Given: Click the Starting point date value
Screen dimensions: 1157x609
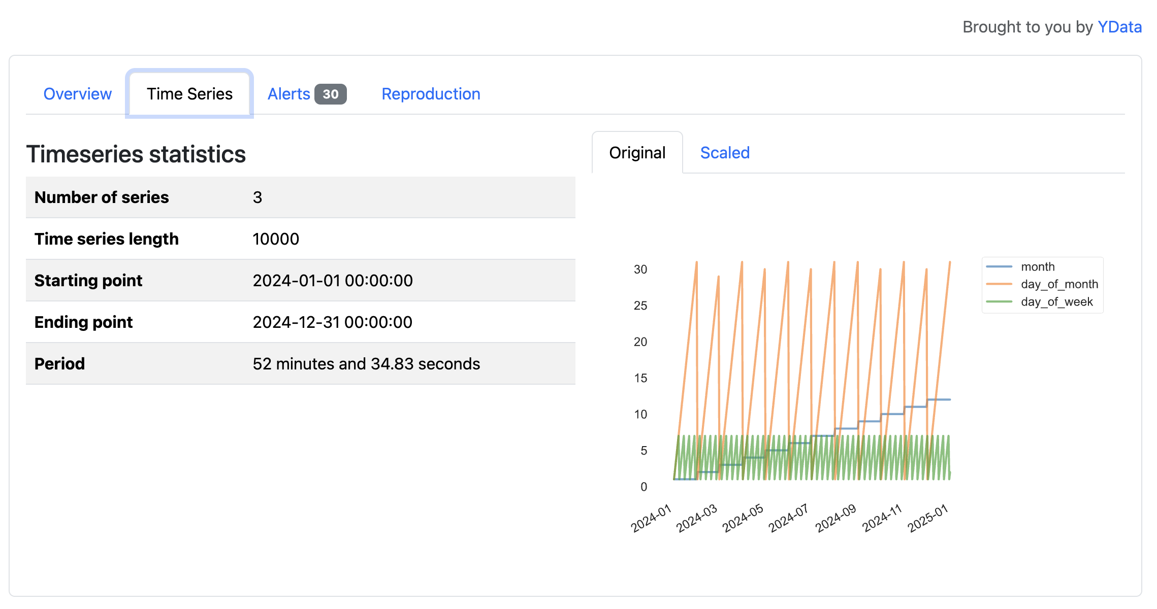Looking at the screenshot, I should pos(333,281).
